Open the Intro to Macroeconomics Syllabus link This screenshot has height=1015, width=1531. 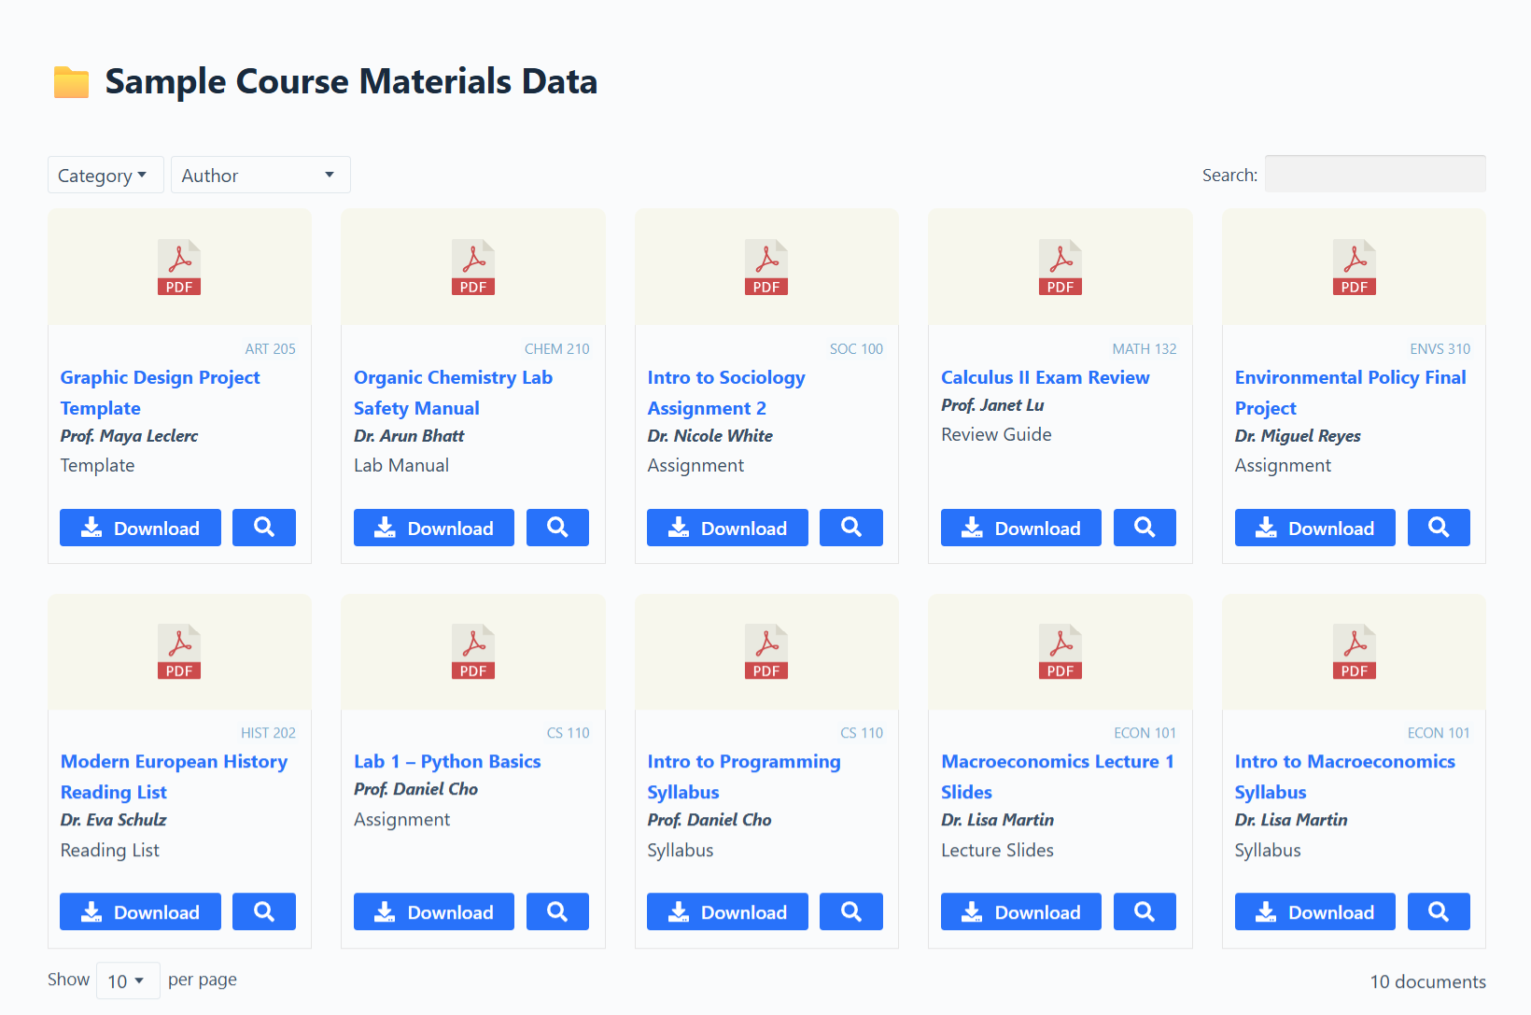coord(1345,776)
